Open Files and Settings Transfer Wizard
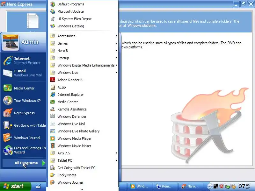The image size is (255, 191). tap(24, 150)
